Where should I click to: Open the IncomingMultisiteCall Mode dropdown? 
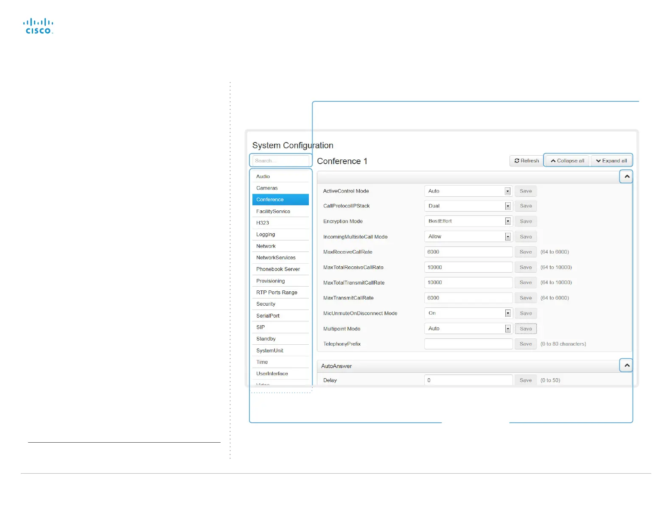tap(468, 237)
